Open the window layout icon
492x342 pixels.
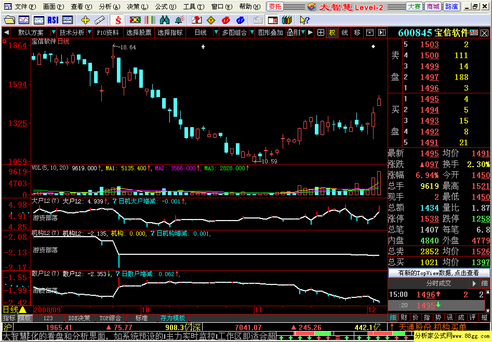273,20
